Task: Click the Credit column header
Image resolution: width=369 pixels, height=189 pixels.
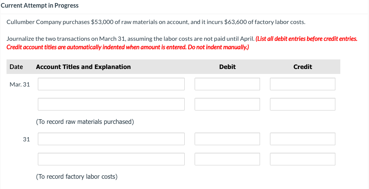Action: pyautogui.click(x=302, y=67)
